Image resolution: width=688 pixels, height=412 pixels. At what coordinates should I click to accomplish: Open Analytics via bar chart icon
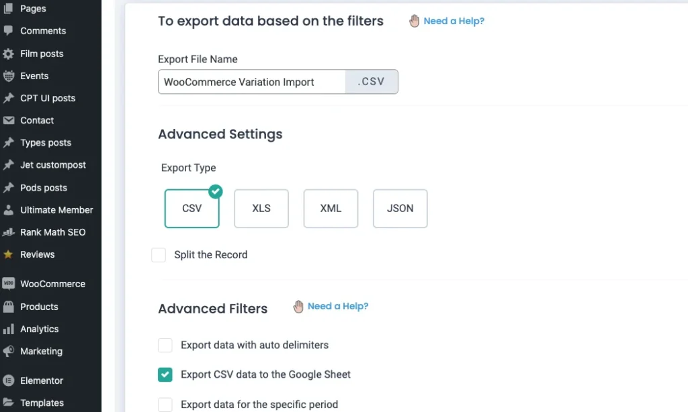9,329
